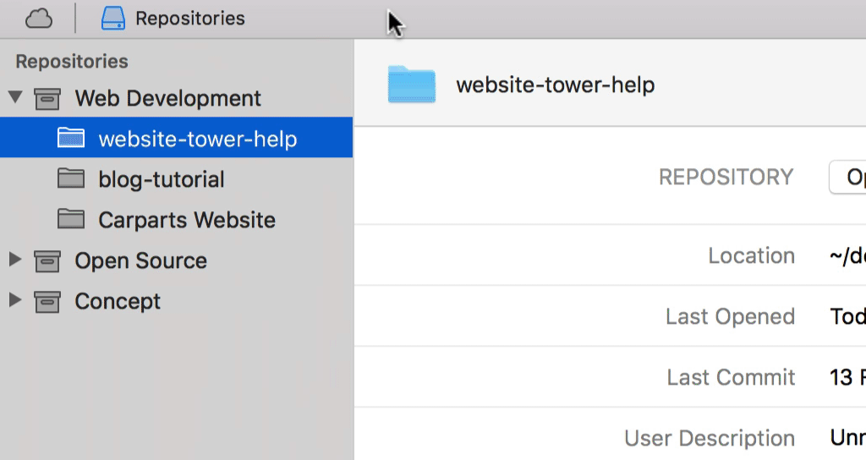Click the Concept archive box icon
866x460 pixels.
tap(47, 302)
